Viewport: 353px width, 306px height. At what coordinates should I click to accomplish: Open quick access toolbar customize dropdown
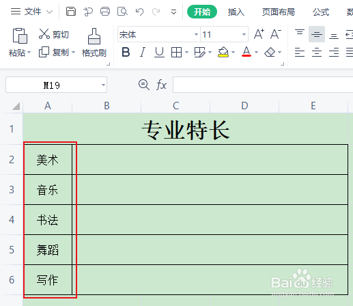pos(173,12)
